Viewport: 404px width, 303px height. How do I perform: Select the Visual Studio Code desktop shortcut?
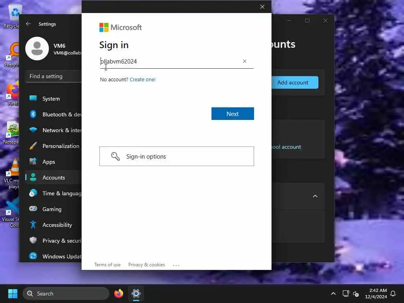10,213
